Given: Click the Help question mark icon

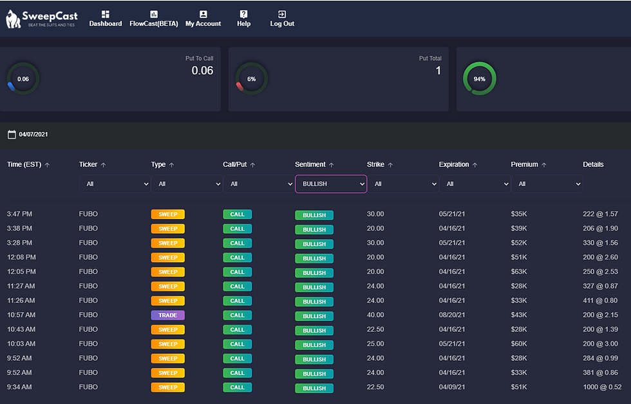Looking at the screenshot, I should 243,14.
